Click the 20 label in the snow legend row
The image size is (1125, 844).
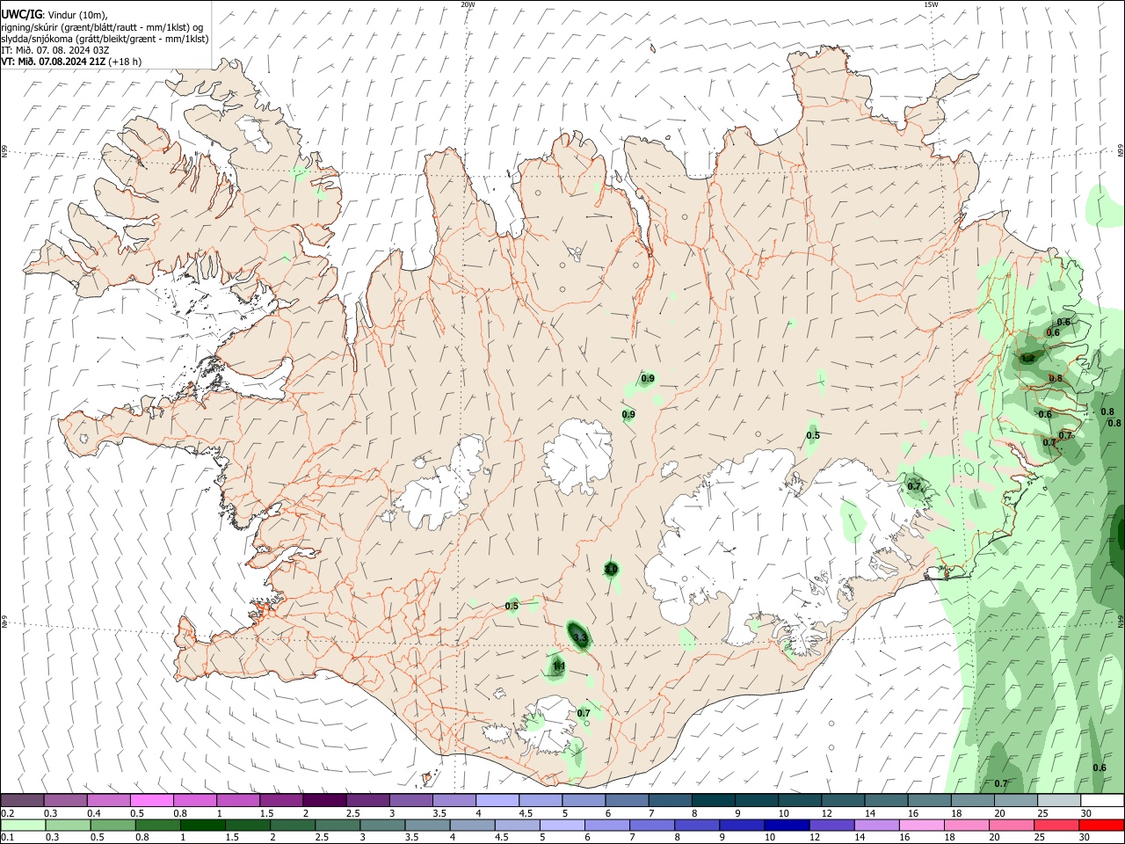(x=999, y=813)
